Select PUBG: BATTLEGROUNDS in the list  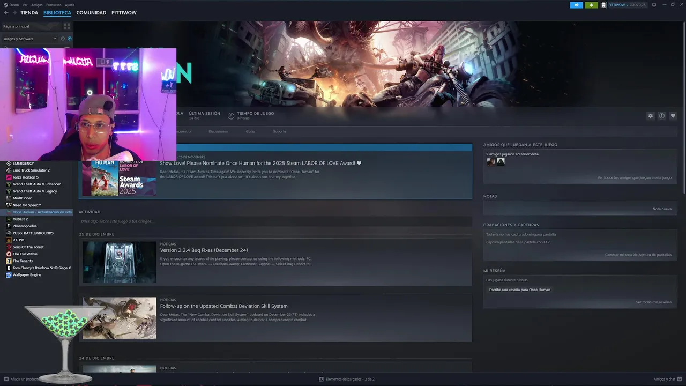pos(33,233)
